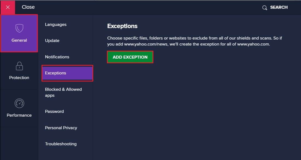Switch to the Protection tab label
This screenshot has width=301, height=160.
[19, 78]
